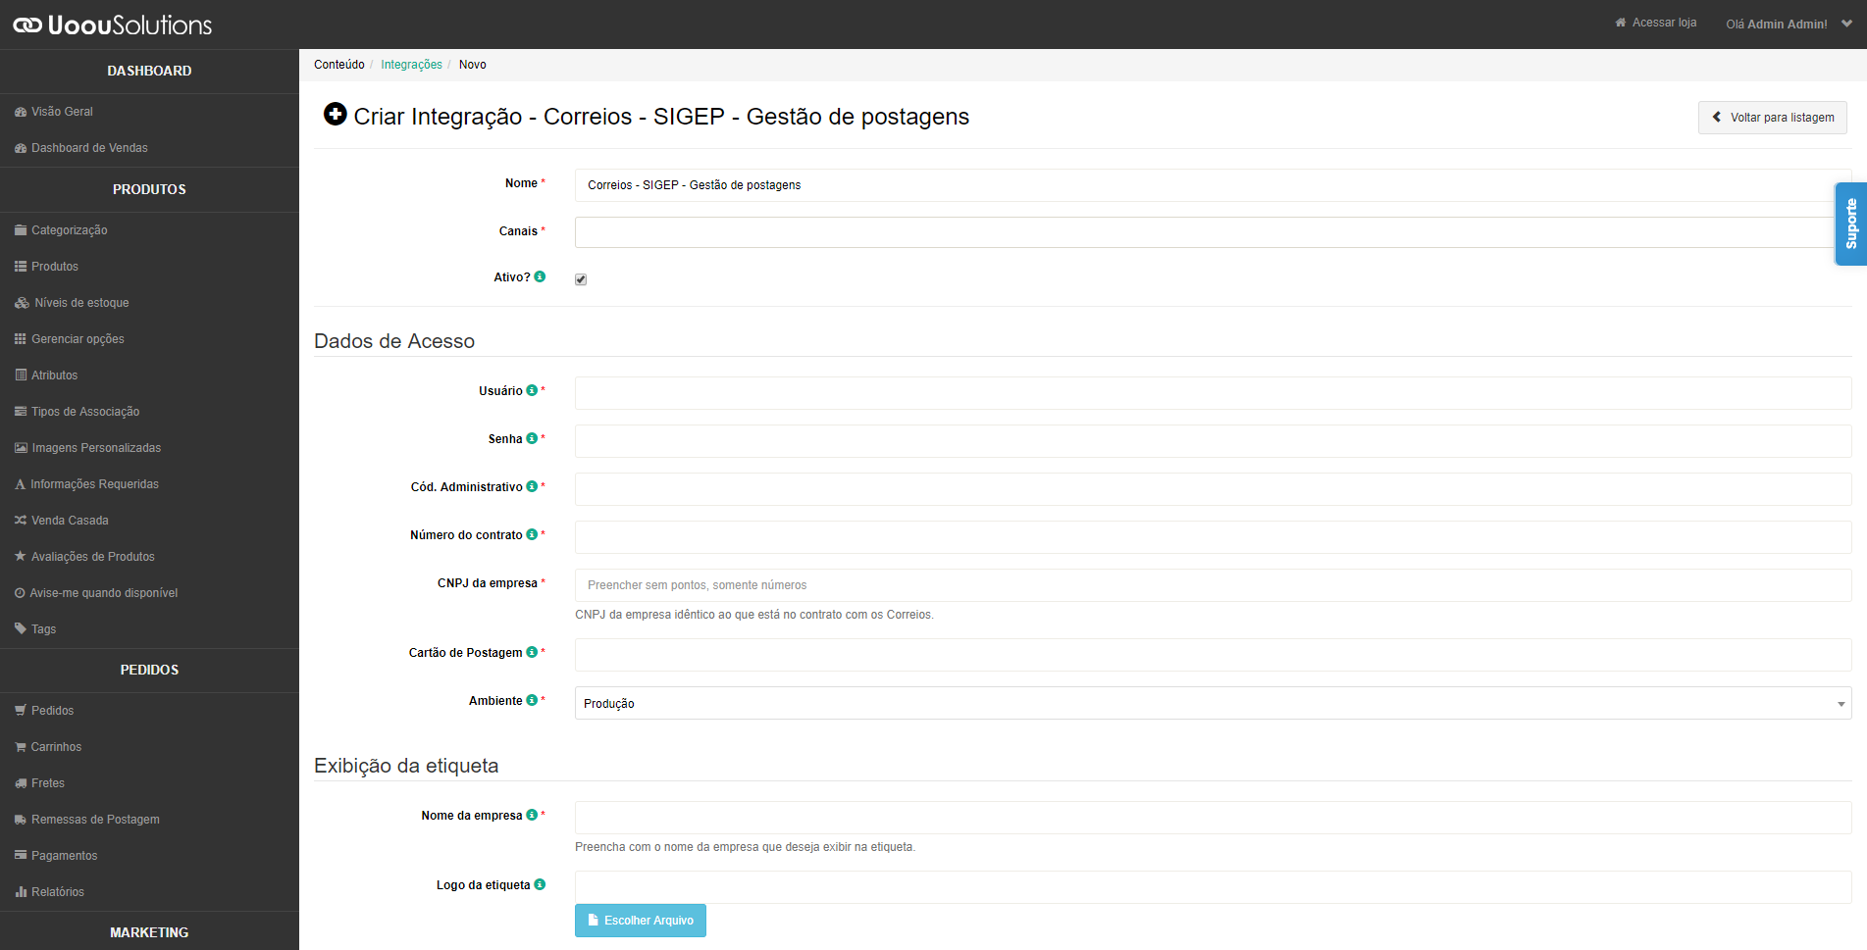The image size is (1867, 950).
Task: Click the UoouSolutions logo
Action: click(x=112, y=25)
